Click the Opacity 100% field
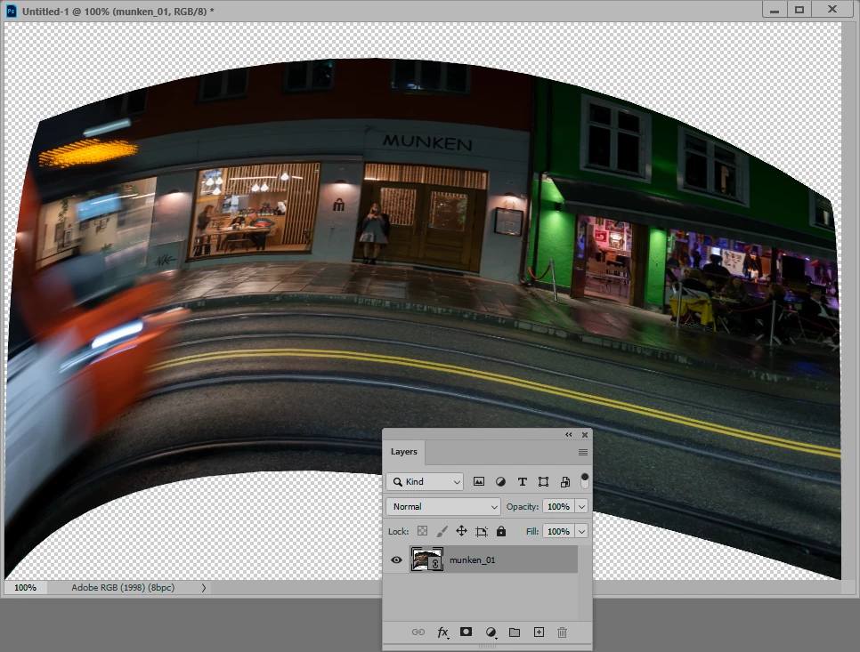This screenshot has width=860, height=652. coord(558,506)
